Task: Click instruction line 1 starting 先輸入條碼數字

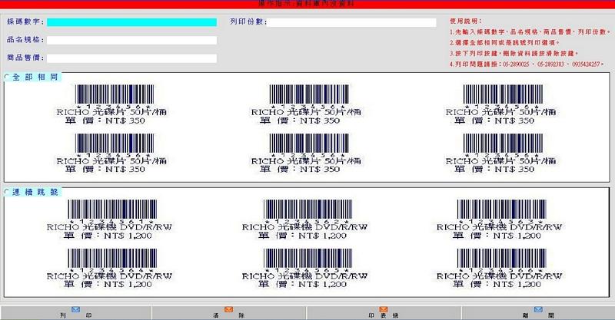Action: (x=530, y=32)
